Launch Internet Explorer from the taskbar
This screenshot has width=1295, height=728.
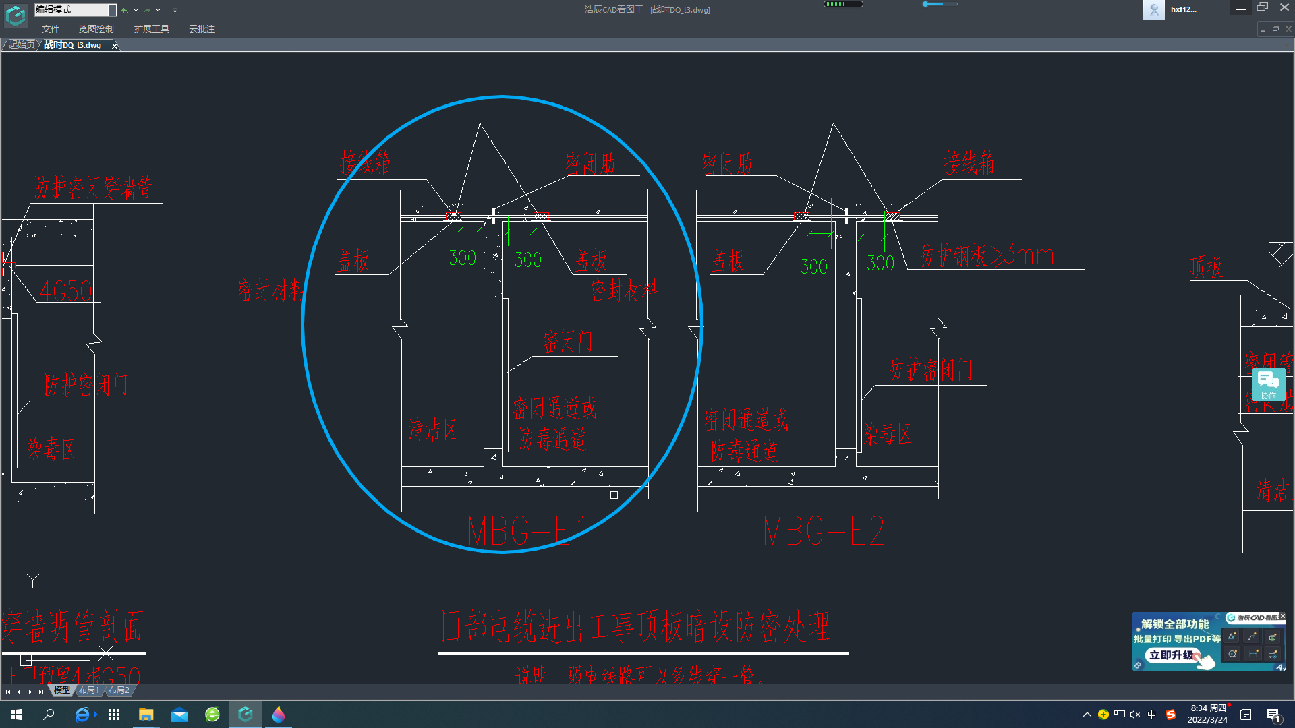click(x=82, y=715)
